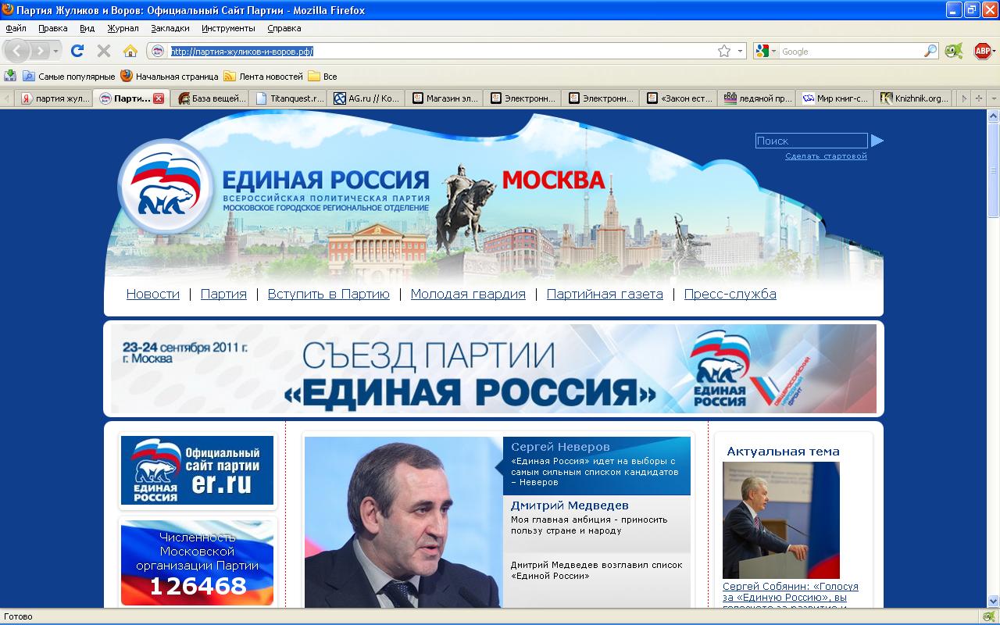Open the Самые популярные bookmarks folder
This screenshot has height=625, width=1000.
[69, 77]
